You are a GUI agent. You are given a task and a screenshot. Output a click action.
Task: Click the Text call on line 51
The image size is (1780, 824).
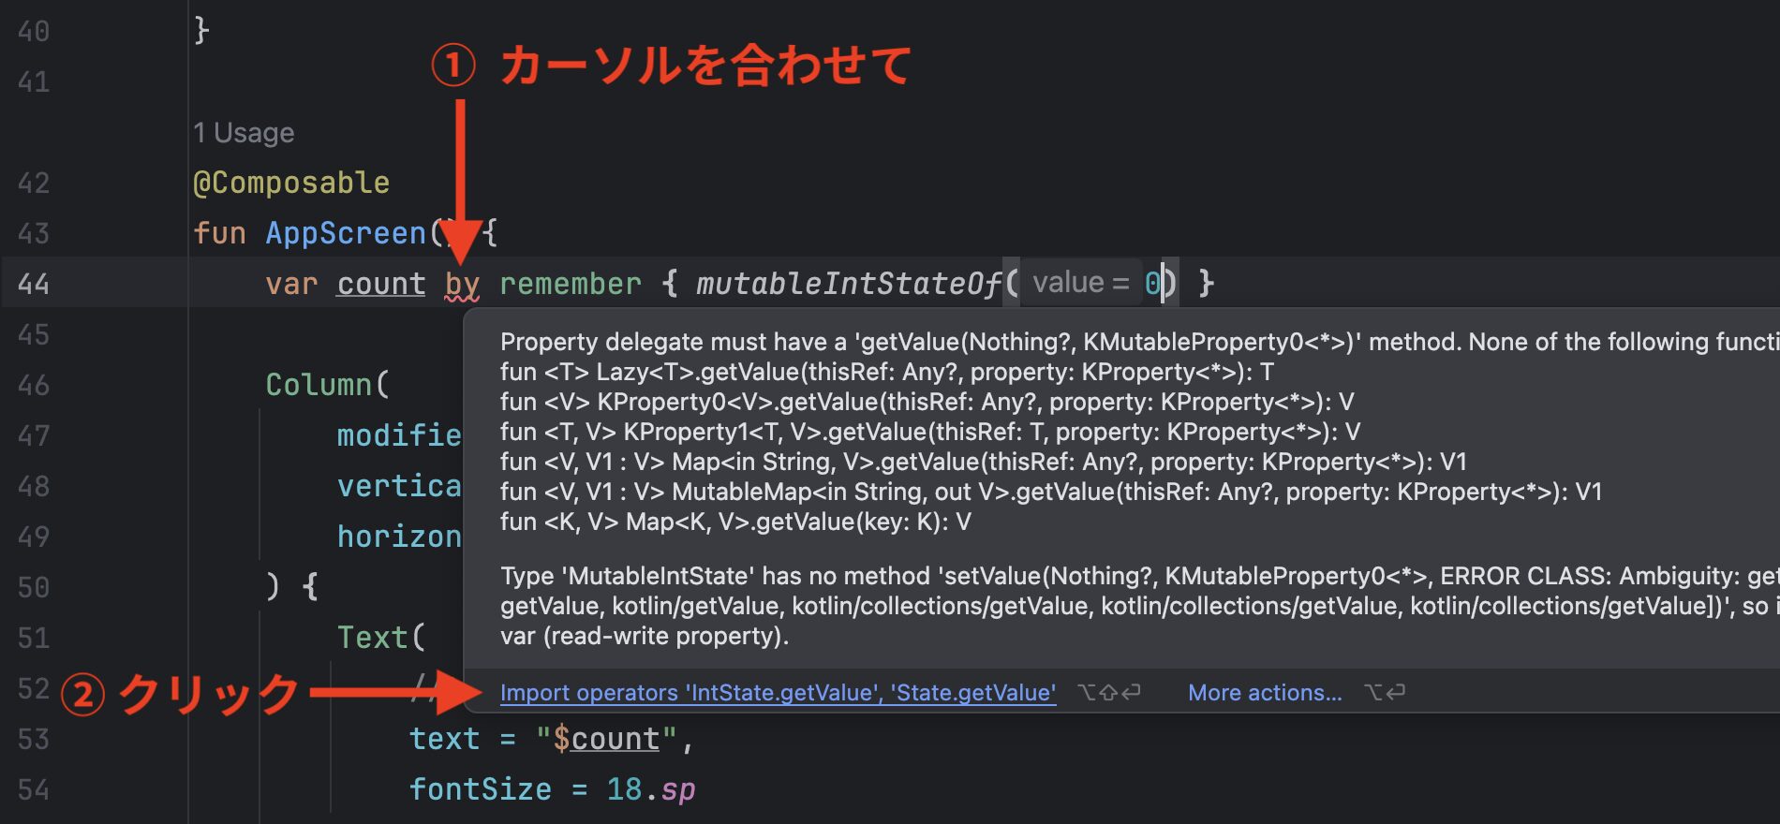372,638
